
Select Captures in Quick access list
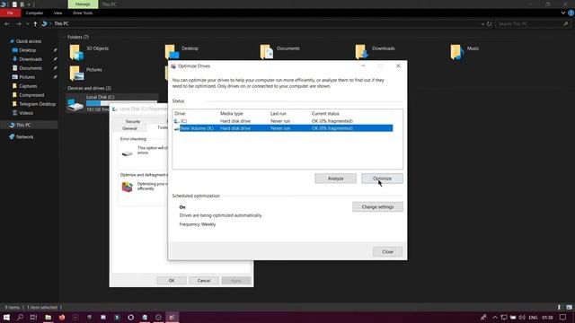(28, 86)
